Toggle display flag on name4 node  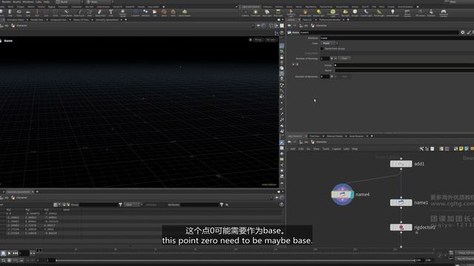[353, 194]
